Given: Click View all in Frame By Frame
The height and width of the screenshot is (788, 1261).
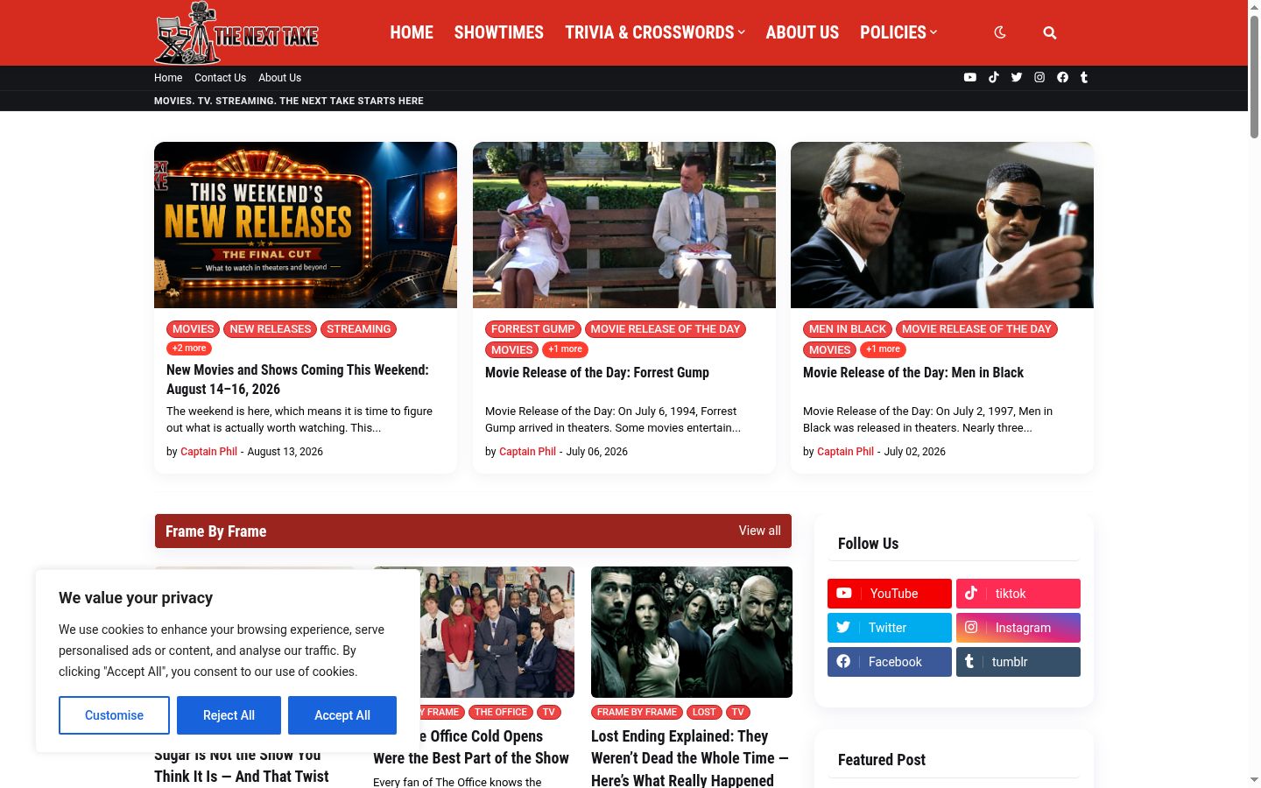Looking at the screenshot, I should (760, 531).
